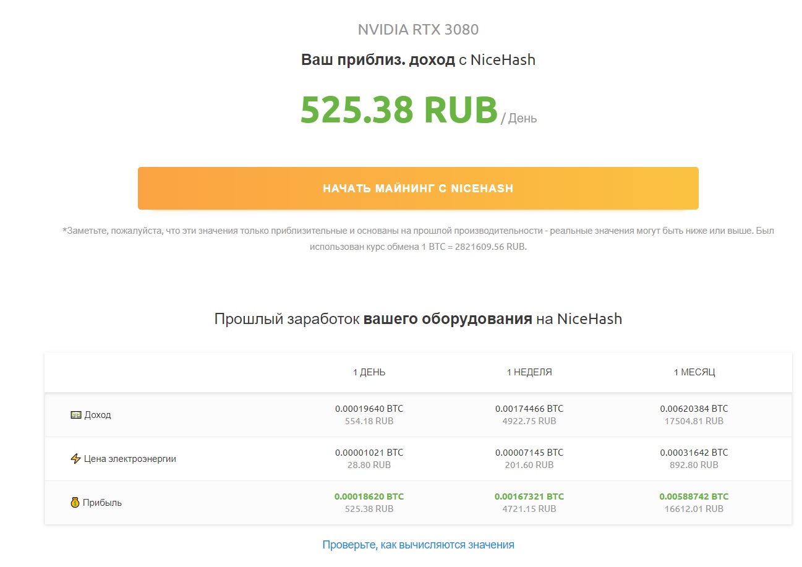Click the money bag icon beside Прибыль
802x567 pixels.
75,503
